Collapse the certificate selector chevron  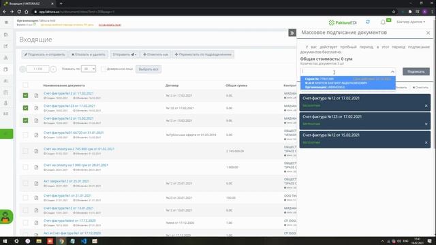point(392,71)
